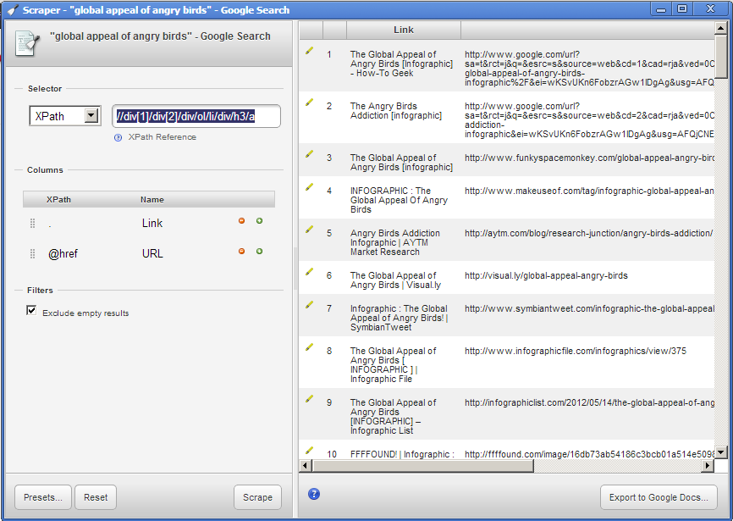
Task: Click the horizontal scrollbar right arrow
Action: pyautogui.click(x=708, y=465)
